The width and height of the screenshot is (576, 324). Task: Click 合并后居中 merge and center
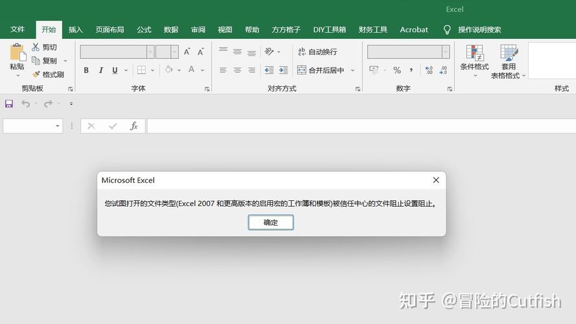tap(320, 70)
